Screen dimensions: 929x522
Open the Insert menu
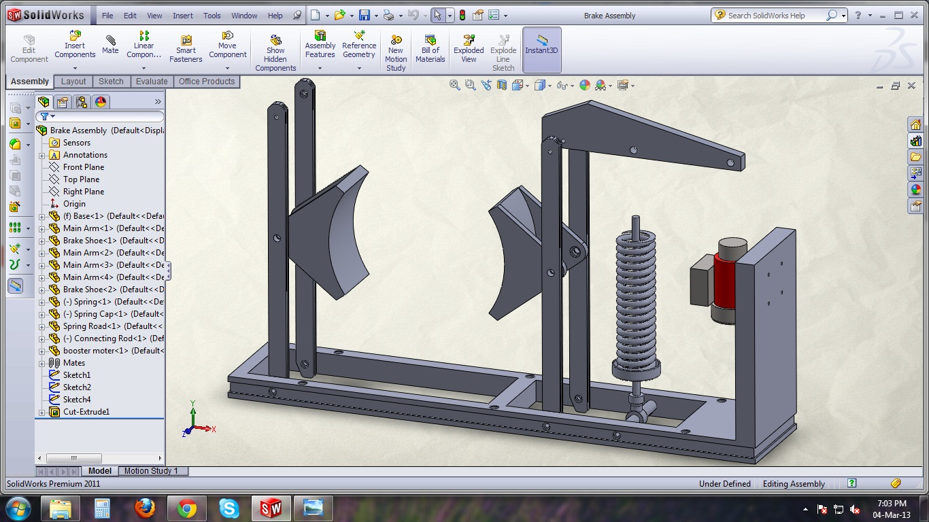182,16
